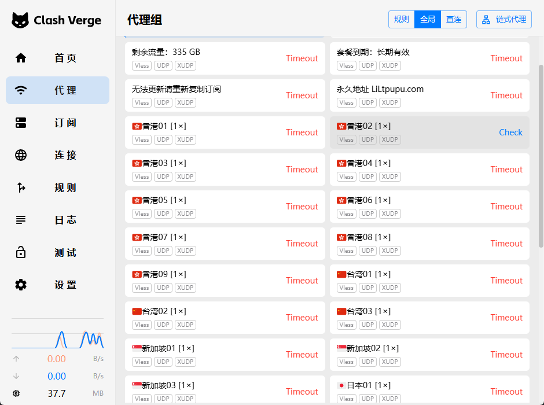Click Check on 香港02 node

point(510,132)
